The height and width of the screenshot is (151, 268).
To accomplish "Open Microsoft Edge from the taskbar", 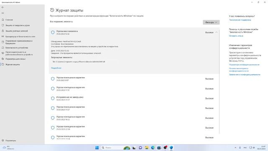I will 153,148.
